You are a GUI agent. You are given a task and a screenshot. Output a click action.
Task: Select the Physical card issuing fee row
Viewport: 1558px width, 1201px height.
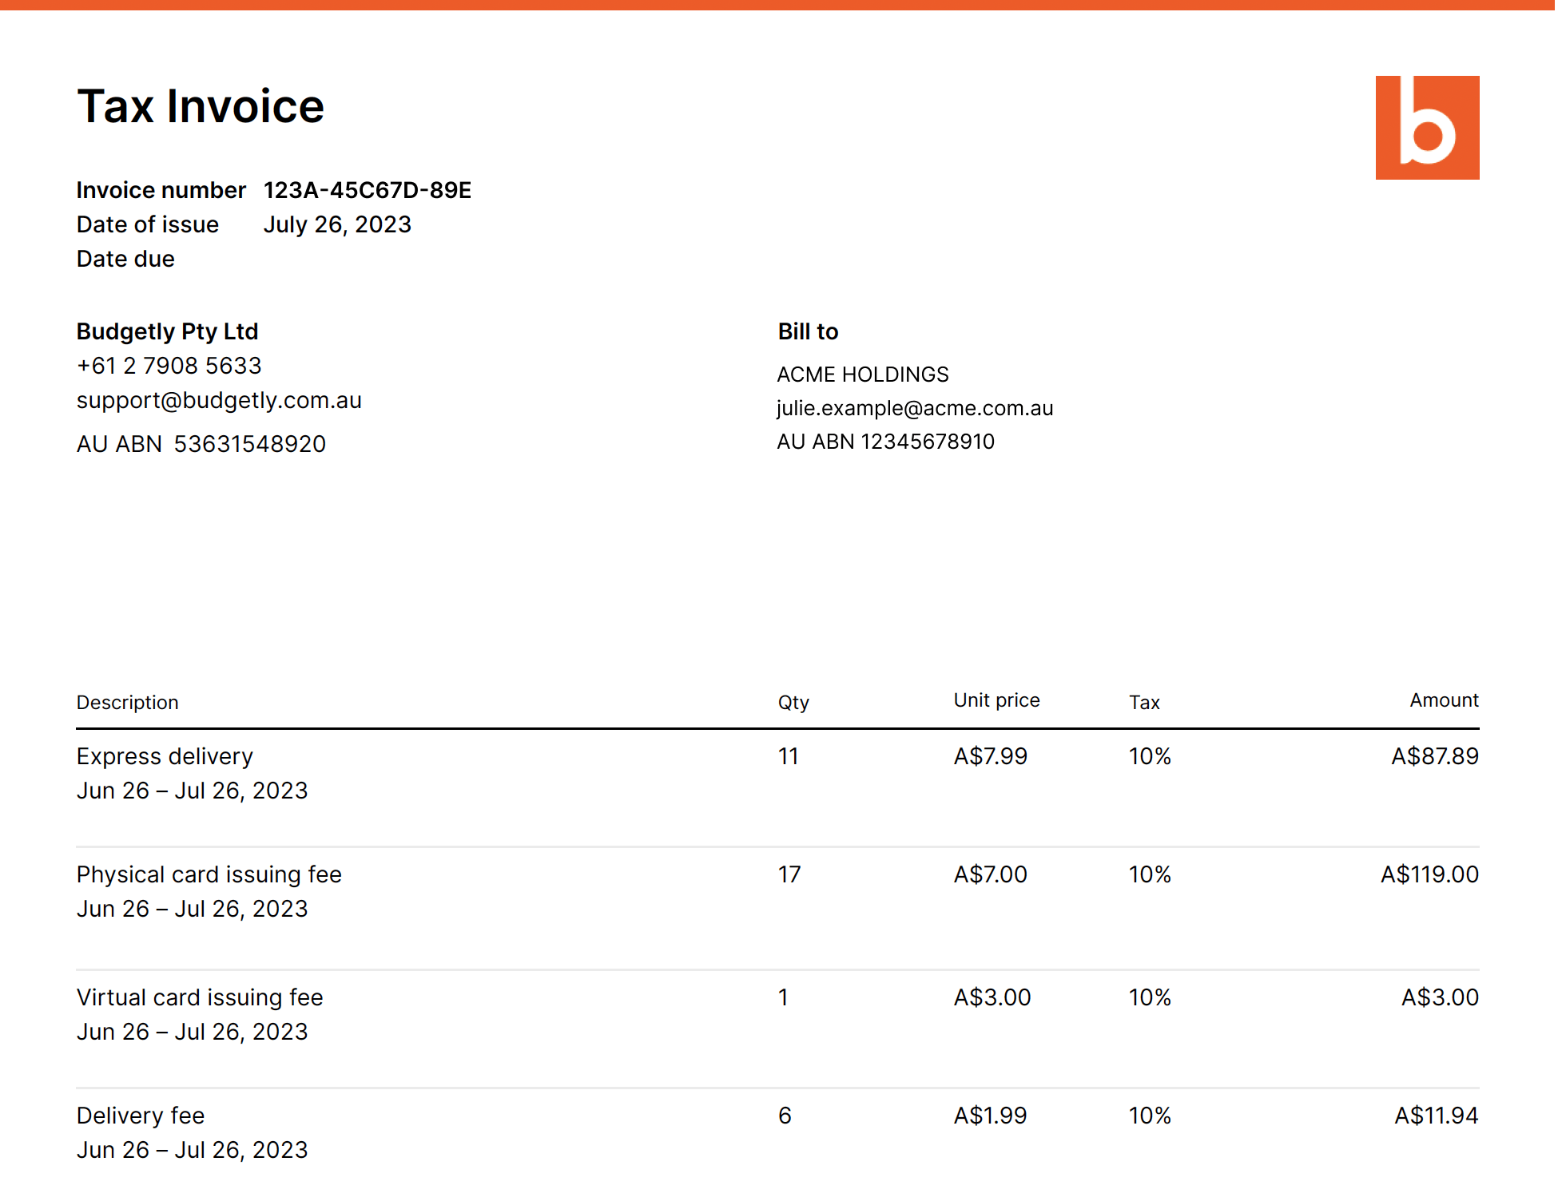209,874
